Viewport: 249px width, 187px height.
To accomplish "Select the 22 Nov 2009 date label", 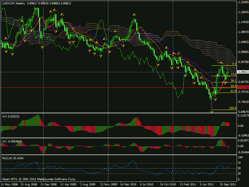I will pyautogui.click(x=109, y=185).
